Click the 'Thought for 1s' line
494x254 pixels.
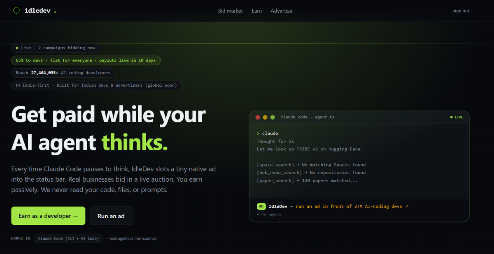(x=275, y=141)
